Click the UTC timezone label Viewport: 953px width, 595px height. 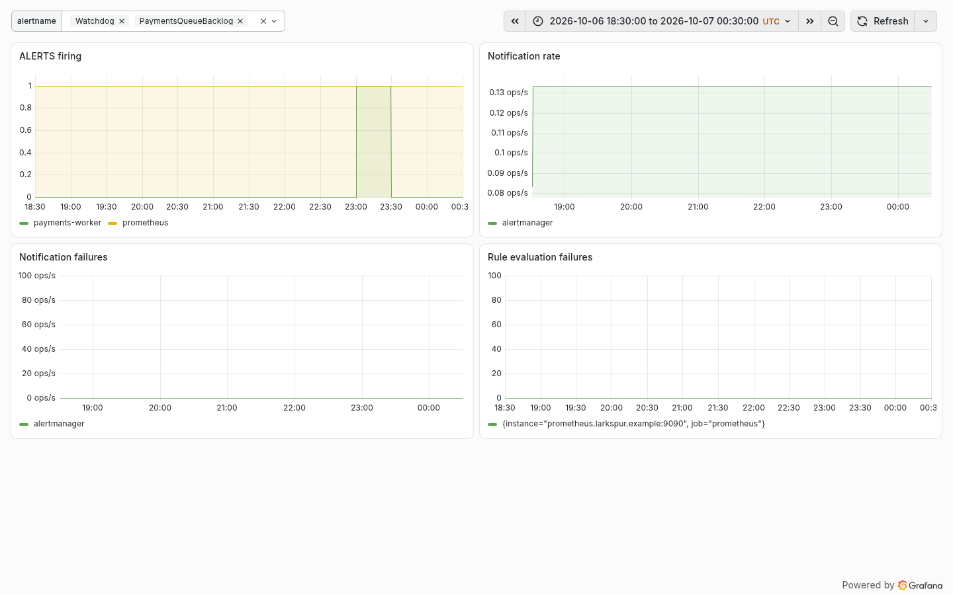pyautogui.click(x=771, y=21)
